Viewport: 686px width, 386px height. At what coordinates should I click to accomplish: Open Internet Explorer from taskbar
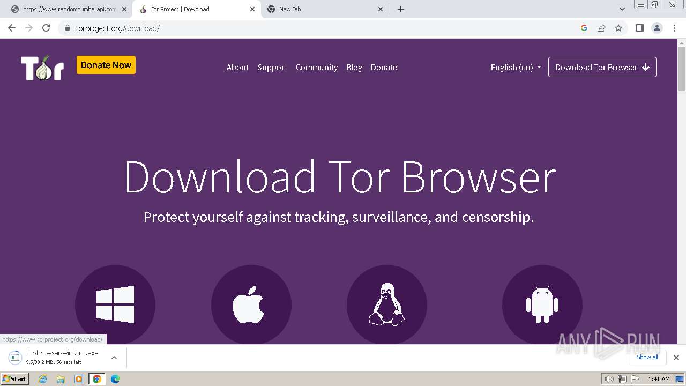click(43, 379)
